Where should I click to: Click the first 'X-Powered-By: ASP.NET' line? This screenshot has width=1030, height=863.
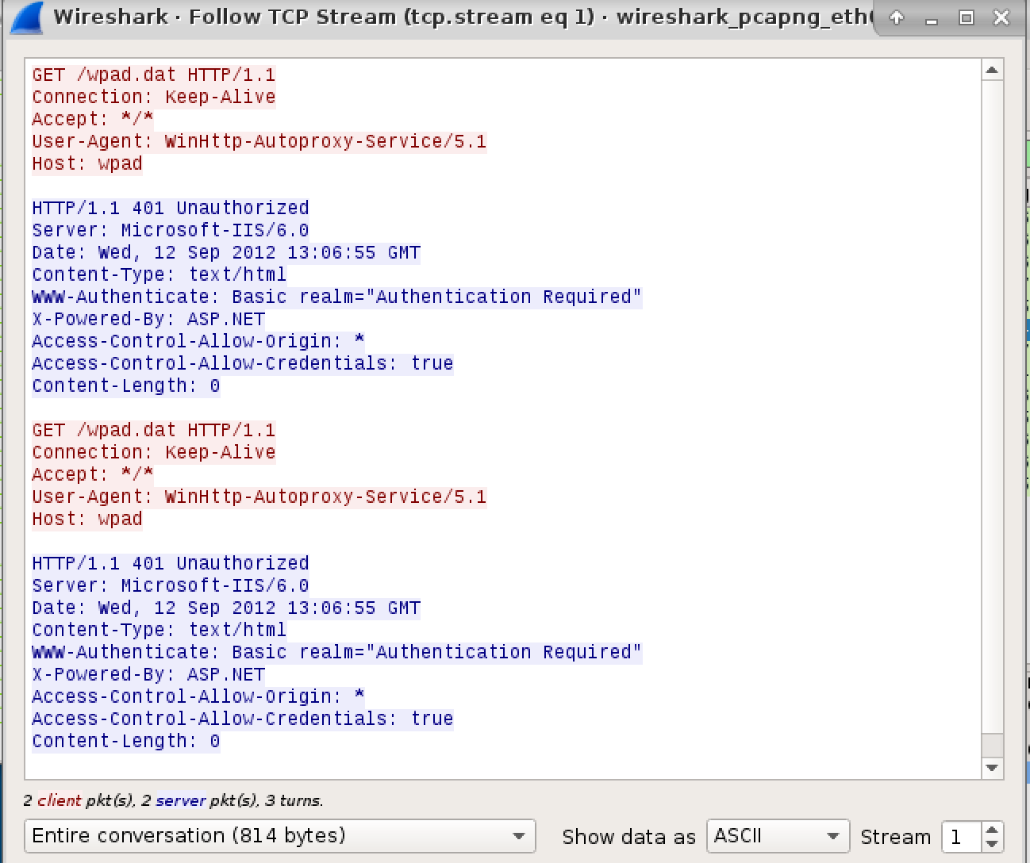tap(148, 319)
